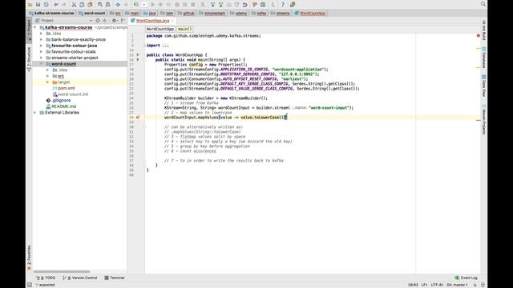Click the Save All disk icon
Viewport: 513px width, 288px height.
(38, 5)
